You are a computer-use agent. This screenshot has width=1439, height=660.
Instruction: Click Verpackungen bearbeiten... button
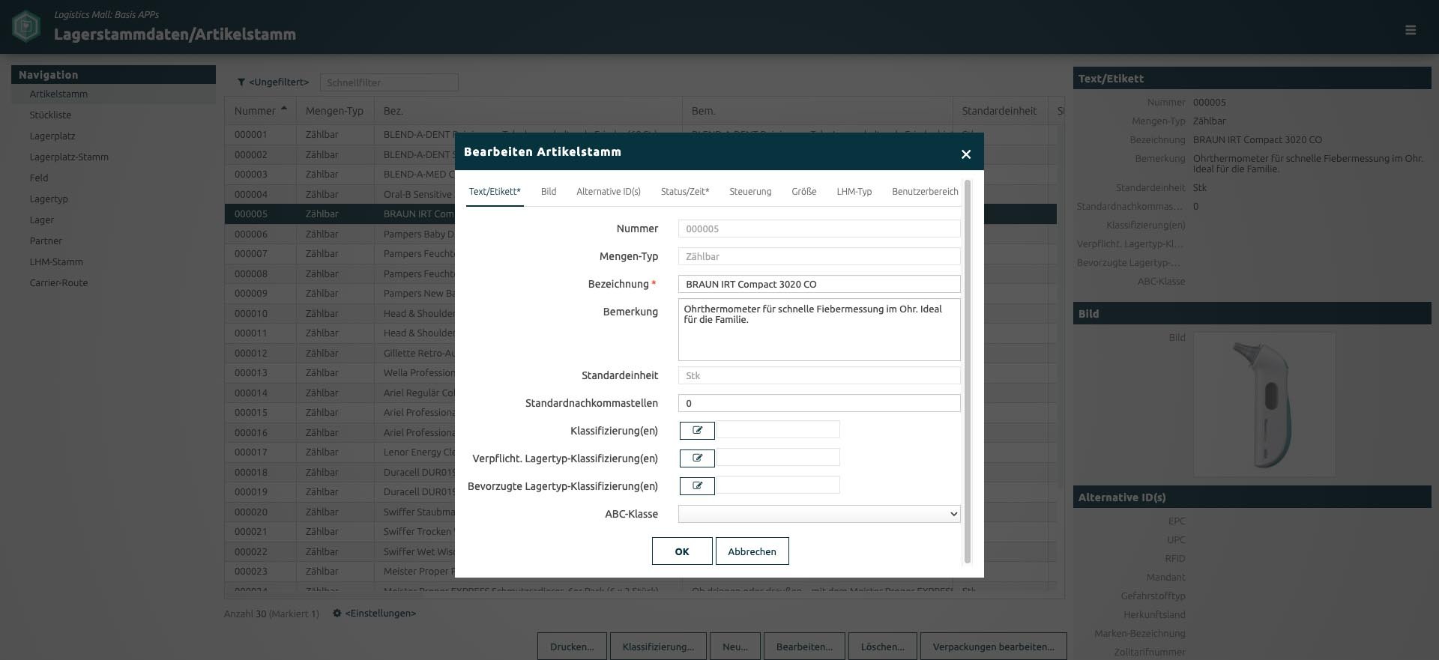pyautogui.click(x=993, y=647)
